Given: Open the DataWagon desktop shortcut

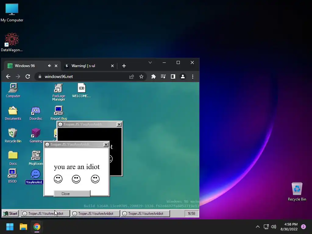Looking at the screenshot, I should pos(12,42).
